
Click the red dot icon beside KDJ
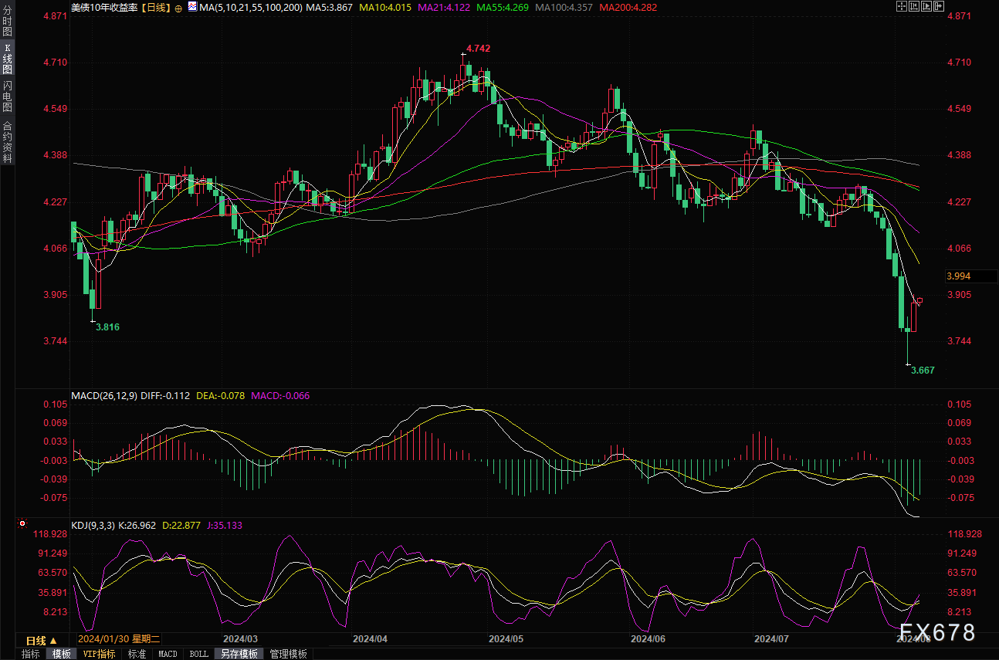coord(22,524)
